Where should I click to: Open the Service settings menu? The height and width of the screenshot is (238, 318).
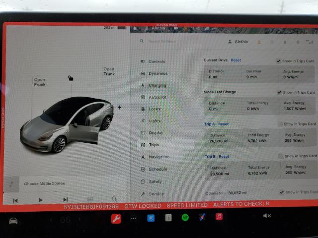click(x=153, y=194)
